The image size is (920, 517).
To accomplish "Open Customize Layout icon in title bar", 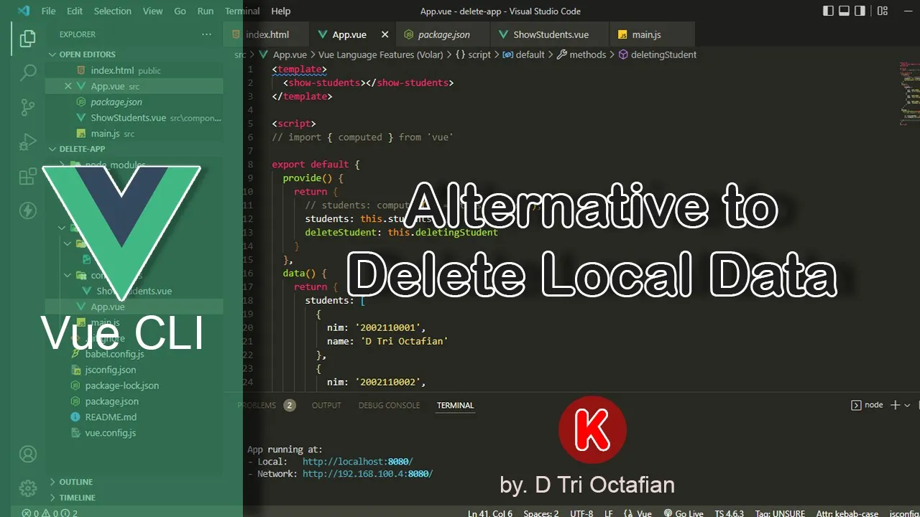I will click(x=883, y=11).
